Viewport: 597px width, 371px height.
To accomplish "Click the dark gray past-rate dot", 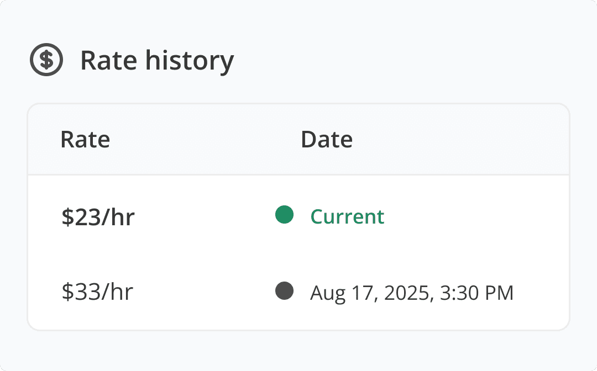I will click(x=285, y=291).
